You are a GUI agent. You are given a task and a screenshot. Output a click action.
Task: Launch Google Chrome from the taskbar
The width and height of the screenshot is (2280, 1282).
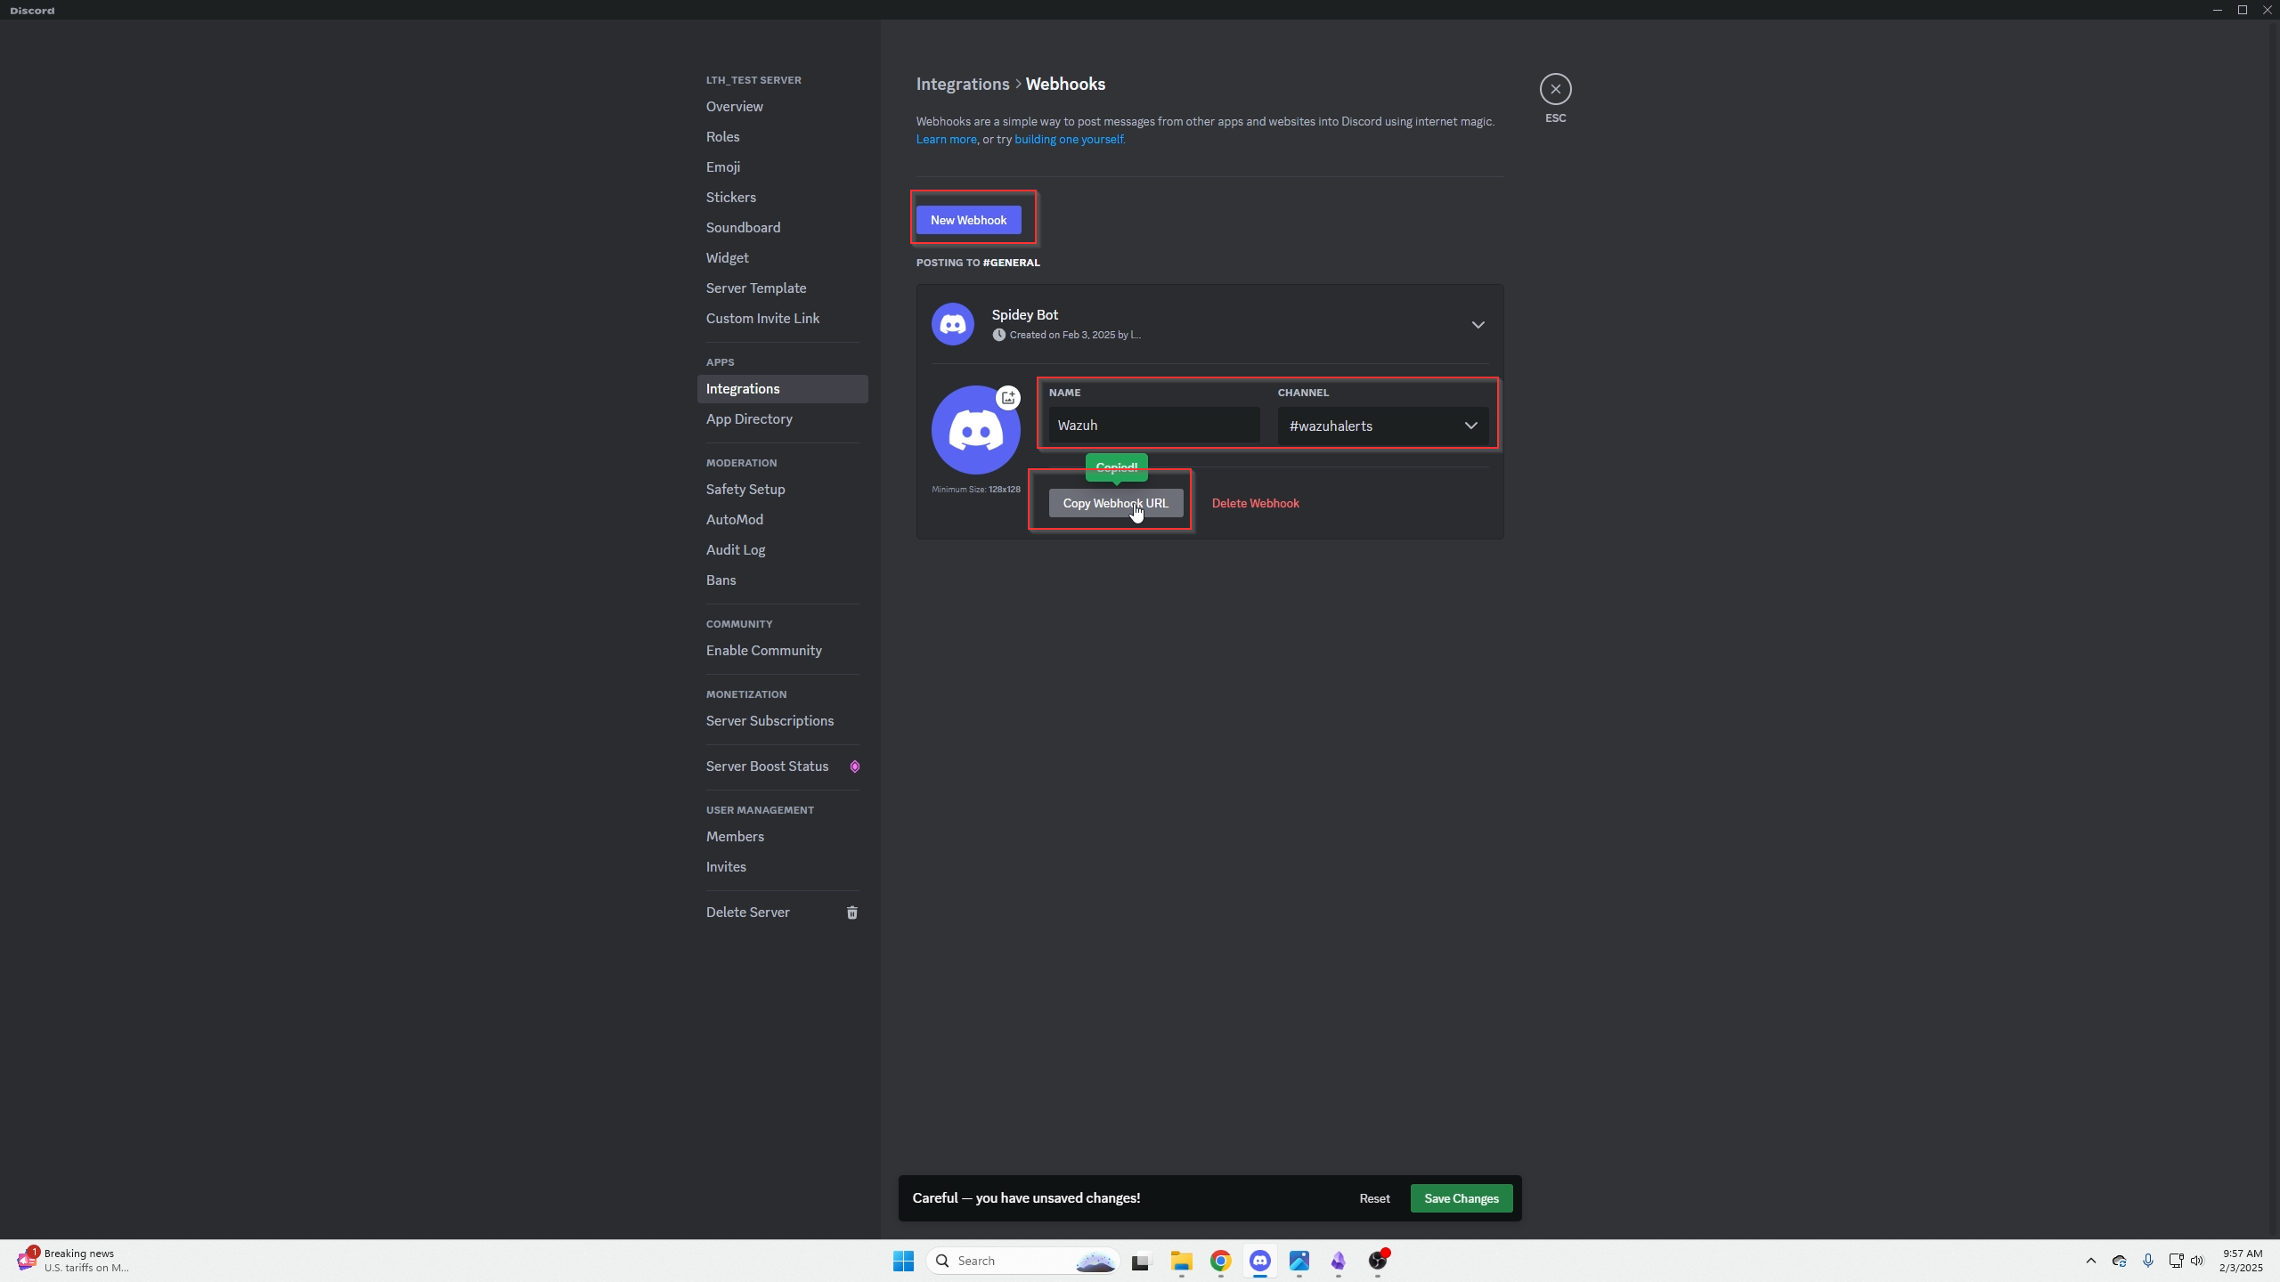click(1220, 1261)
